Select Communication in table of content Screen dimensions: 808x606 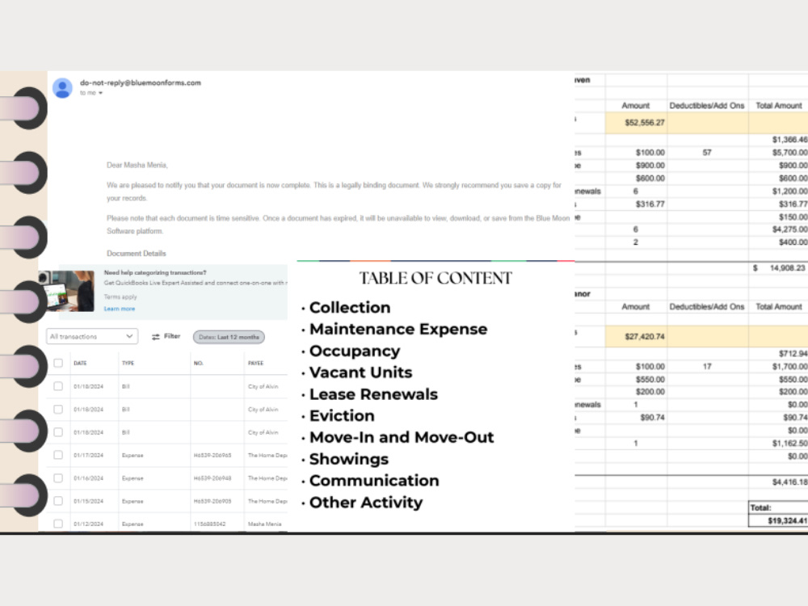click(x=374, y=481)
